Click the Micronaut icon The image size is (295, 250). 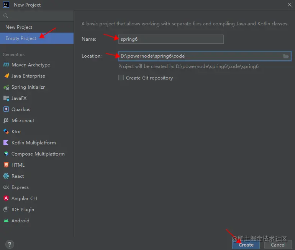coord(6,121)
